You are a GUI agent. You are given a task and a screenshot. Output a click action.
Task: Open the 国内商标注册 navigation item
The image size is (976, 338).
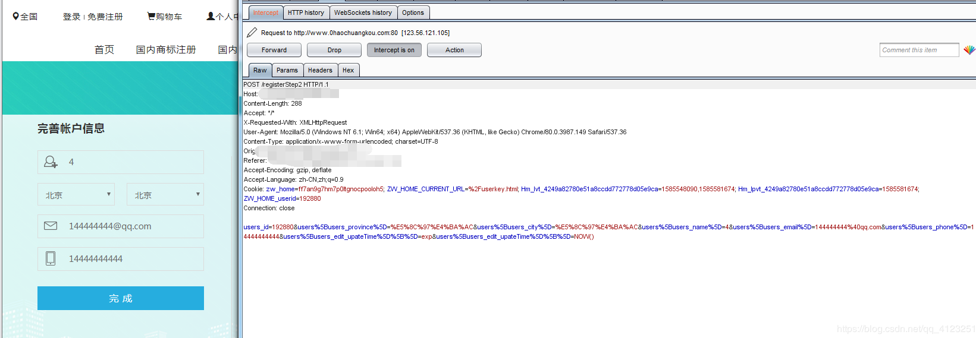pyautogui.click(x=166, y=49)
